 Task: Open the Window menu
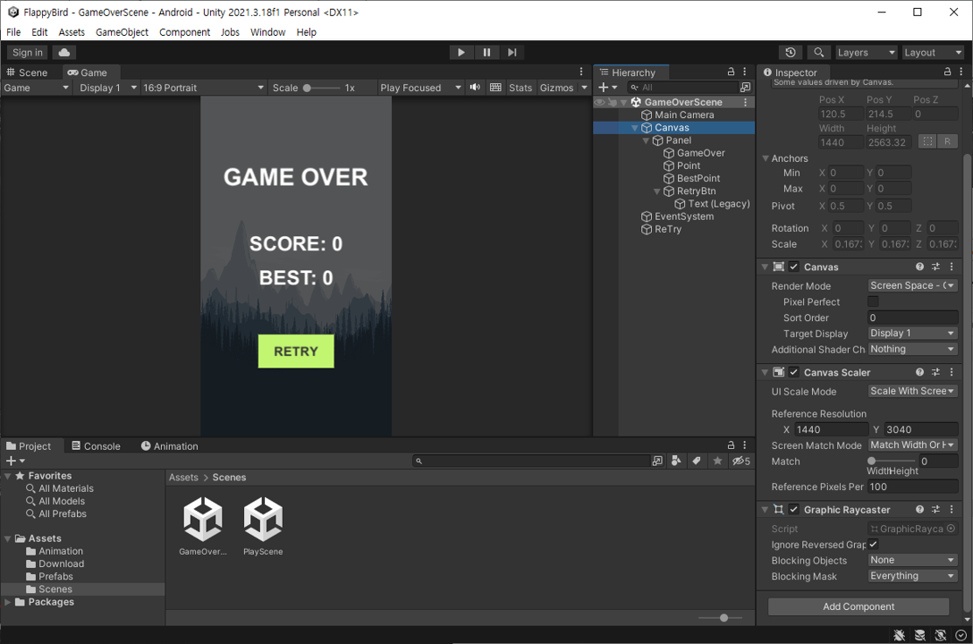[267, 32]
